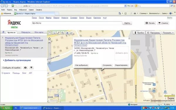Click the Войти login link
Viewport: 176px width, 110px height.
pos(170,18)
